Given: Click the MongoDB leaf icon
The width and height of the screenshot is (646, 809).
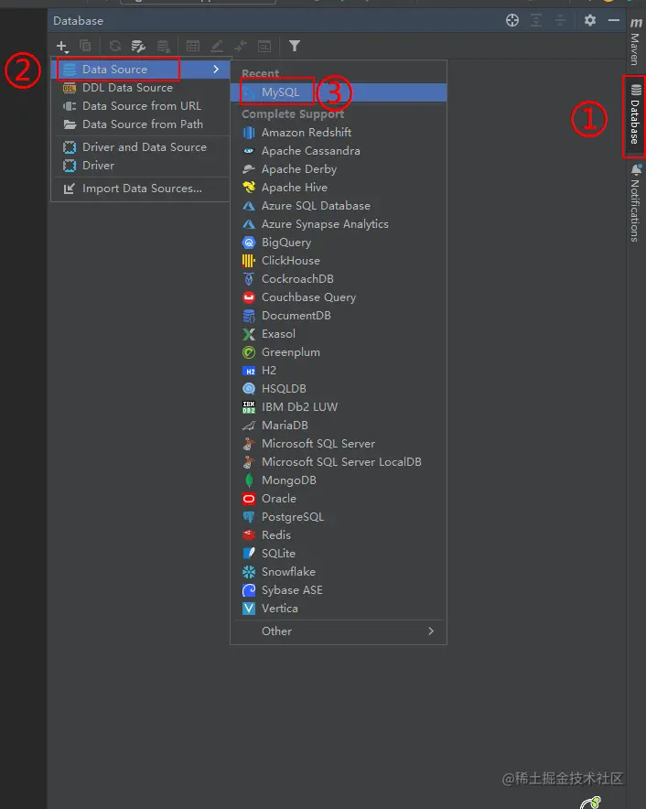Looking at the screenshot, I should 249,480.
